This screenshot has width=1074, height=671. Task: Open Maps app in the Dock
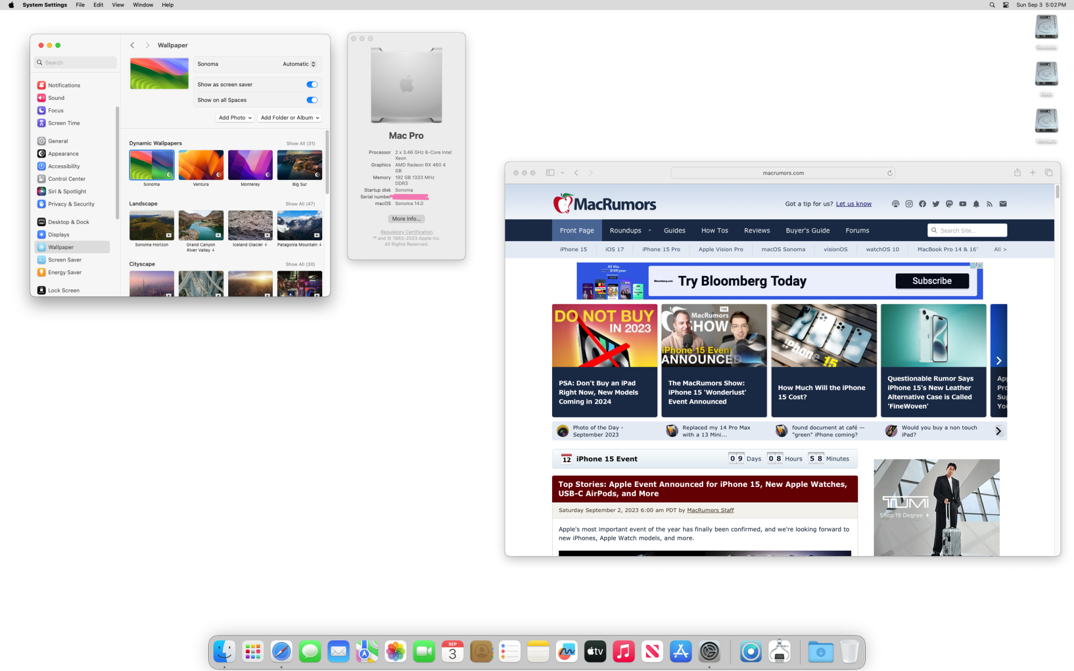[367, 652]
